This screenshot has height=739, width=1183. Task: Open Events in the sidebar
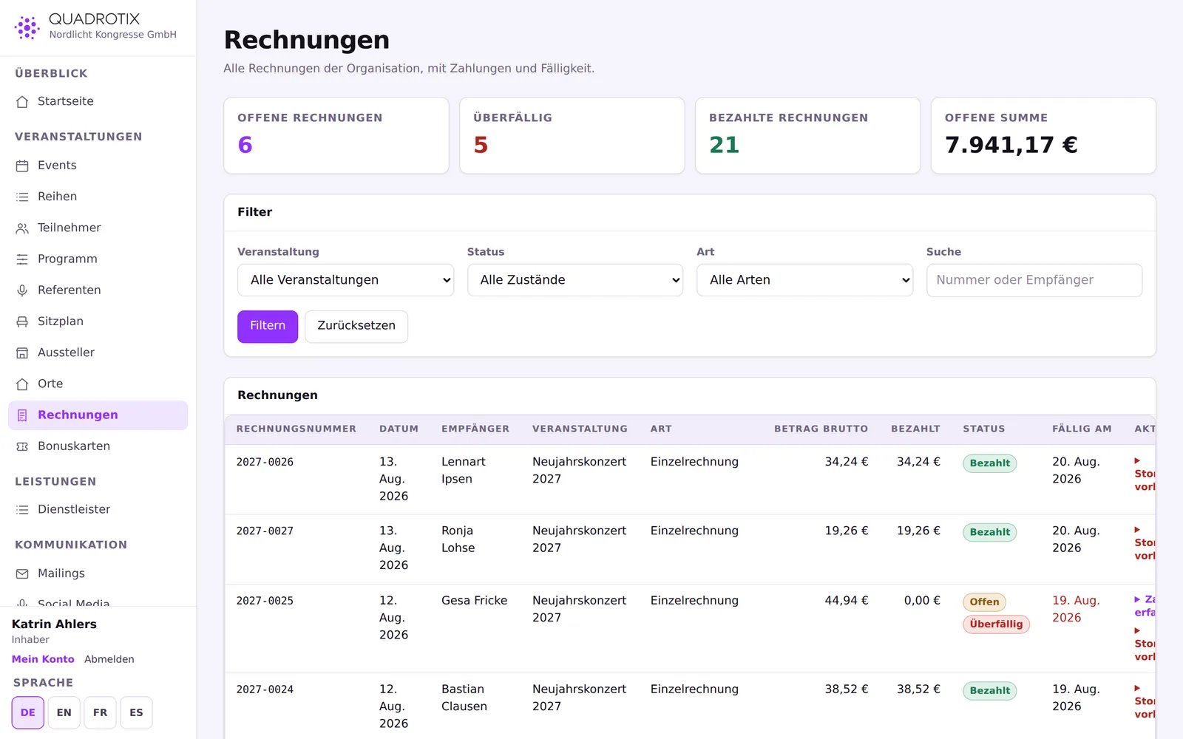click(98, 166)
